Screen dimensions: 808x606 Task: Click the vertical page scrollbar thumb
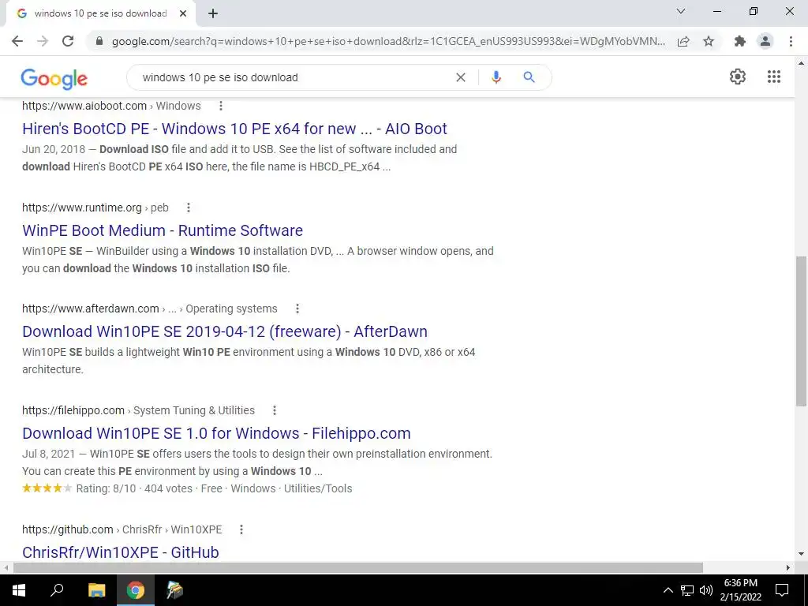(x=801, y=331)
